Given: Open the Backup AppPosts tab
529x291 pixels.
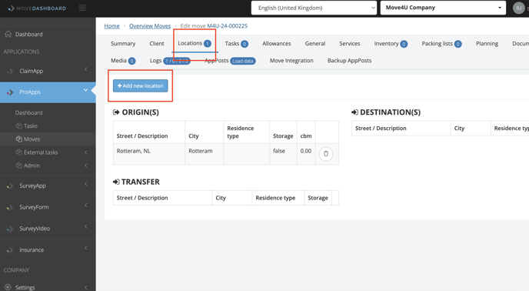Looking at the screenshot, I should tap(349, 61).
